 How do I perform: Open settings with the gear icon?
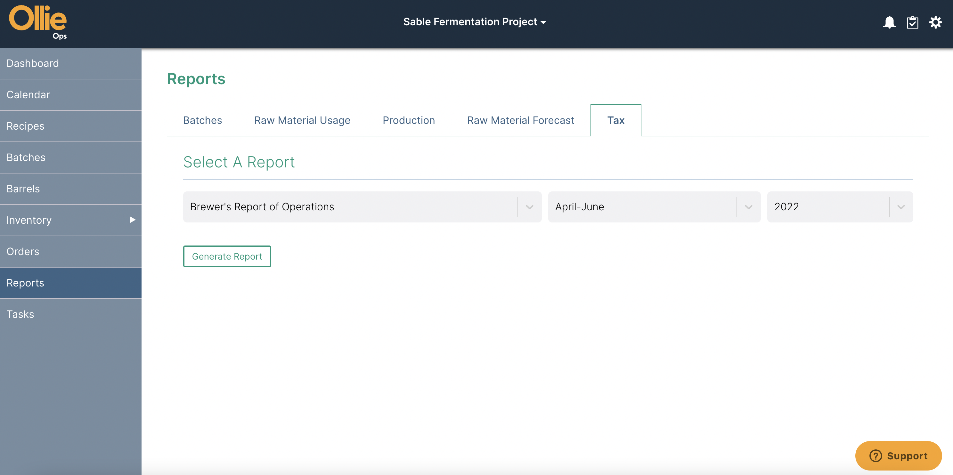click(x=936, y=22)
